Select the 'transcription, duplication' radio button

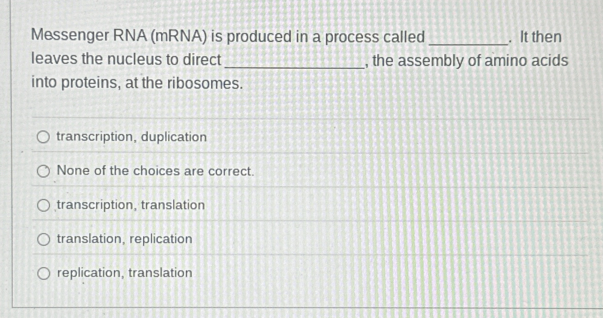click(x=43, y=137)
